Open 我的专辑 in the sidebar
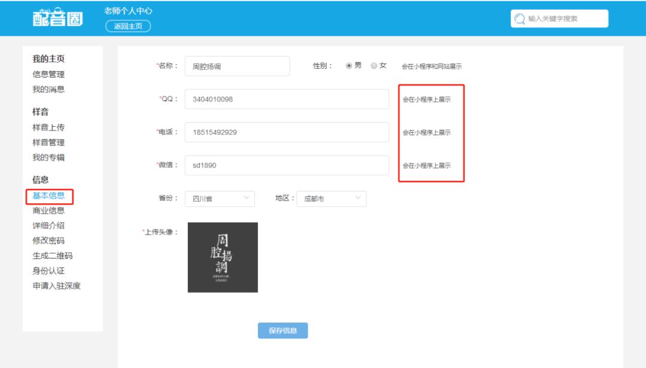 [48, 157]
